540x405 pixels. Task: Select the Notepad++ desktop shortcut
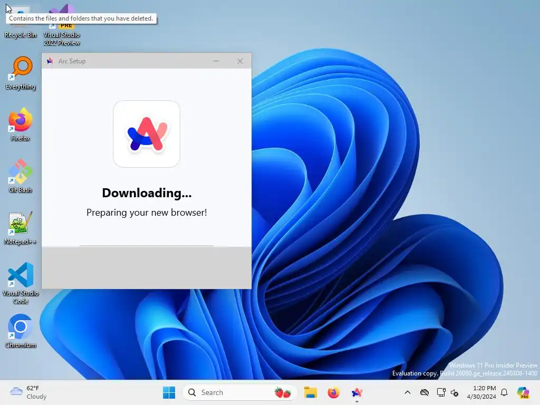coord(21,228)
